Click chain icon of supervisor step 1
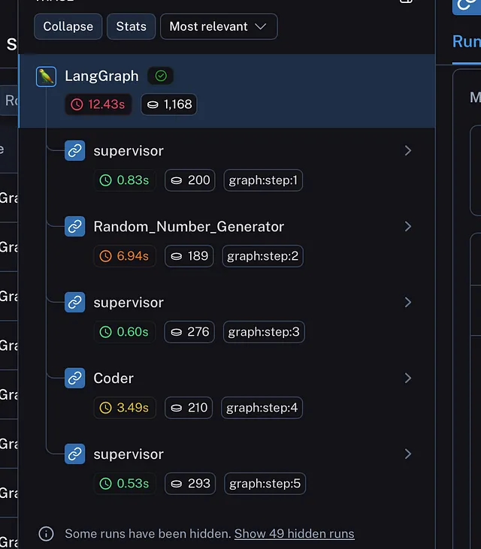 pos(74,150)
